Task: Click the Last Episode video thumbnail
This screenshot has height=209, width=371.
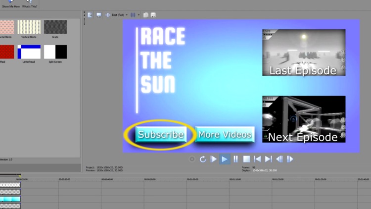Action: 304,52
